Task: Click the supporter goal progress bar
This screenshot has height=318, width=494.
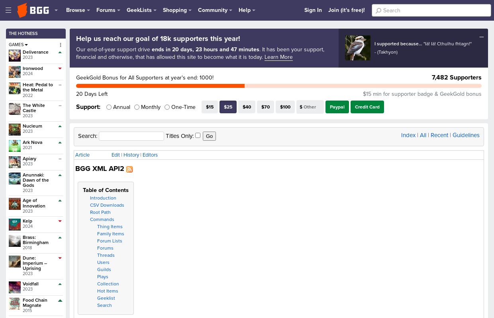Action: [279, 86]
